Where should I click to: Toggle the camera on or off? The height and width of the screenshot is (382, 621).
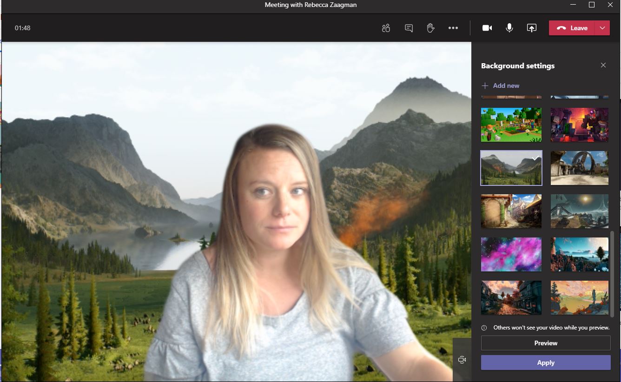tap(487, 28)
